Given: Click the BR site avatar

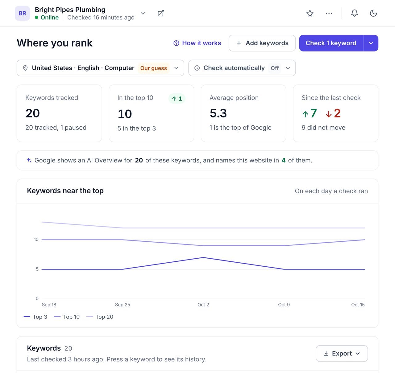Looking at the screenshot, I should click(x=22, y=13).
